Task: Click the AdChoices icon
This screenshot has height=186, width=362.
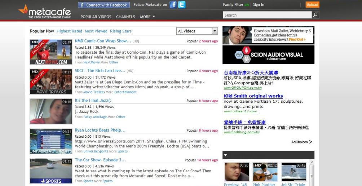Action: [310, 142]
